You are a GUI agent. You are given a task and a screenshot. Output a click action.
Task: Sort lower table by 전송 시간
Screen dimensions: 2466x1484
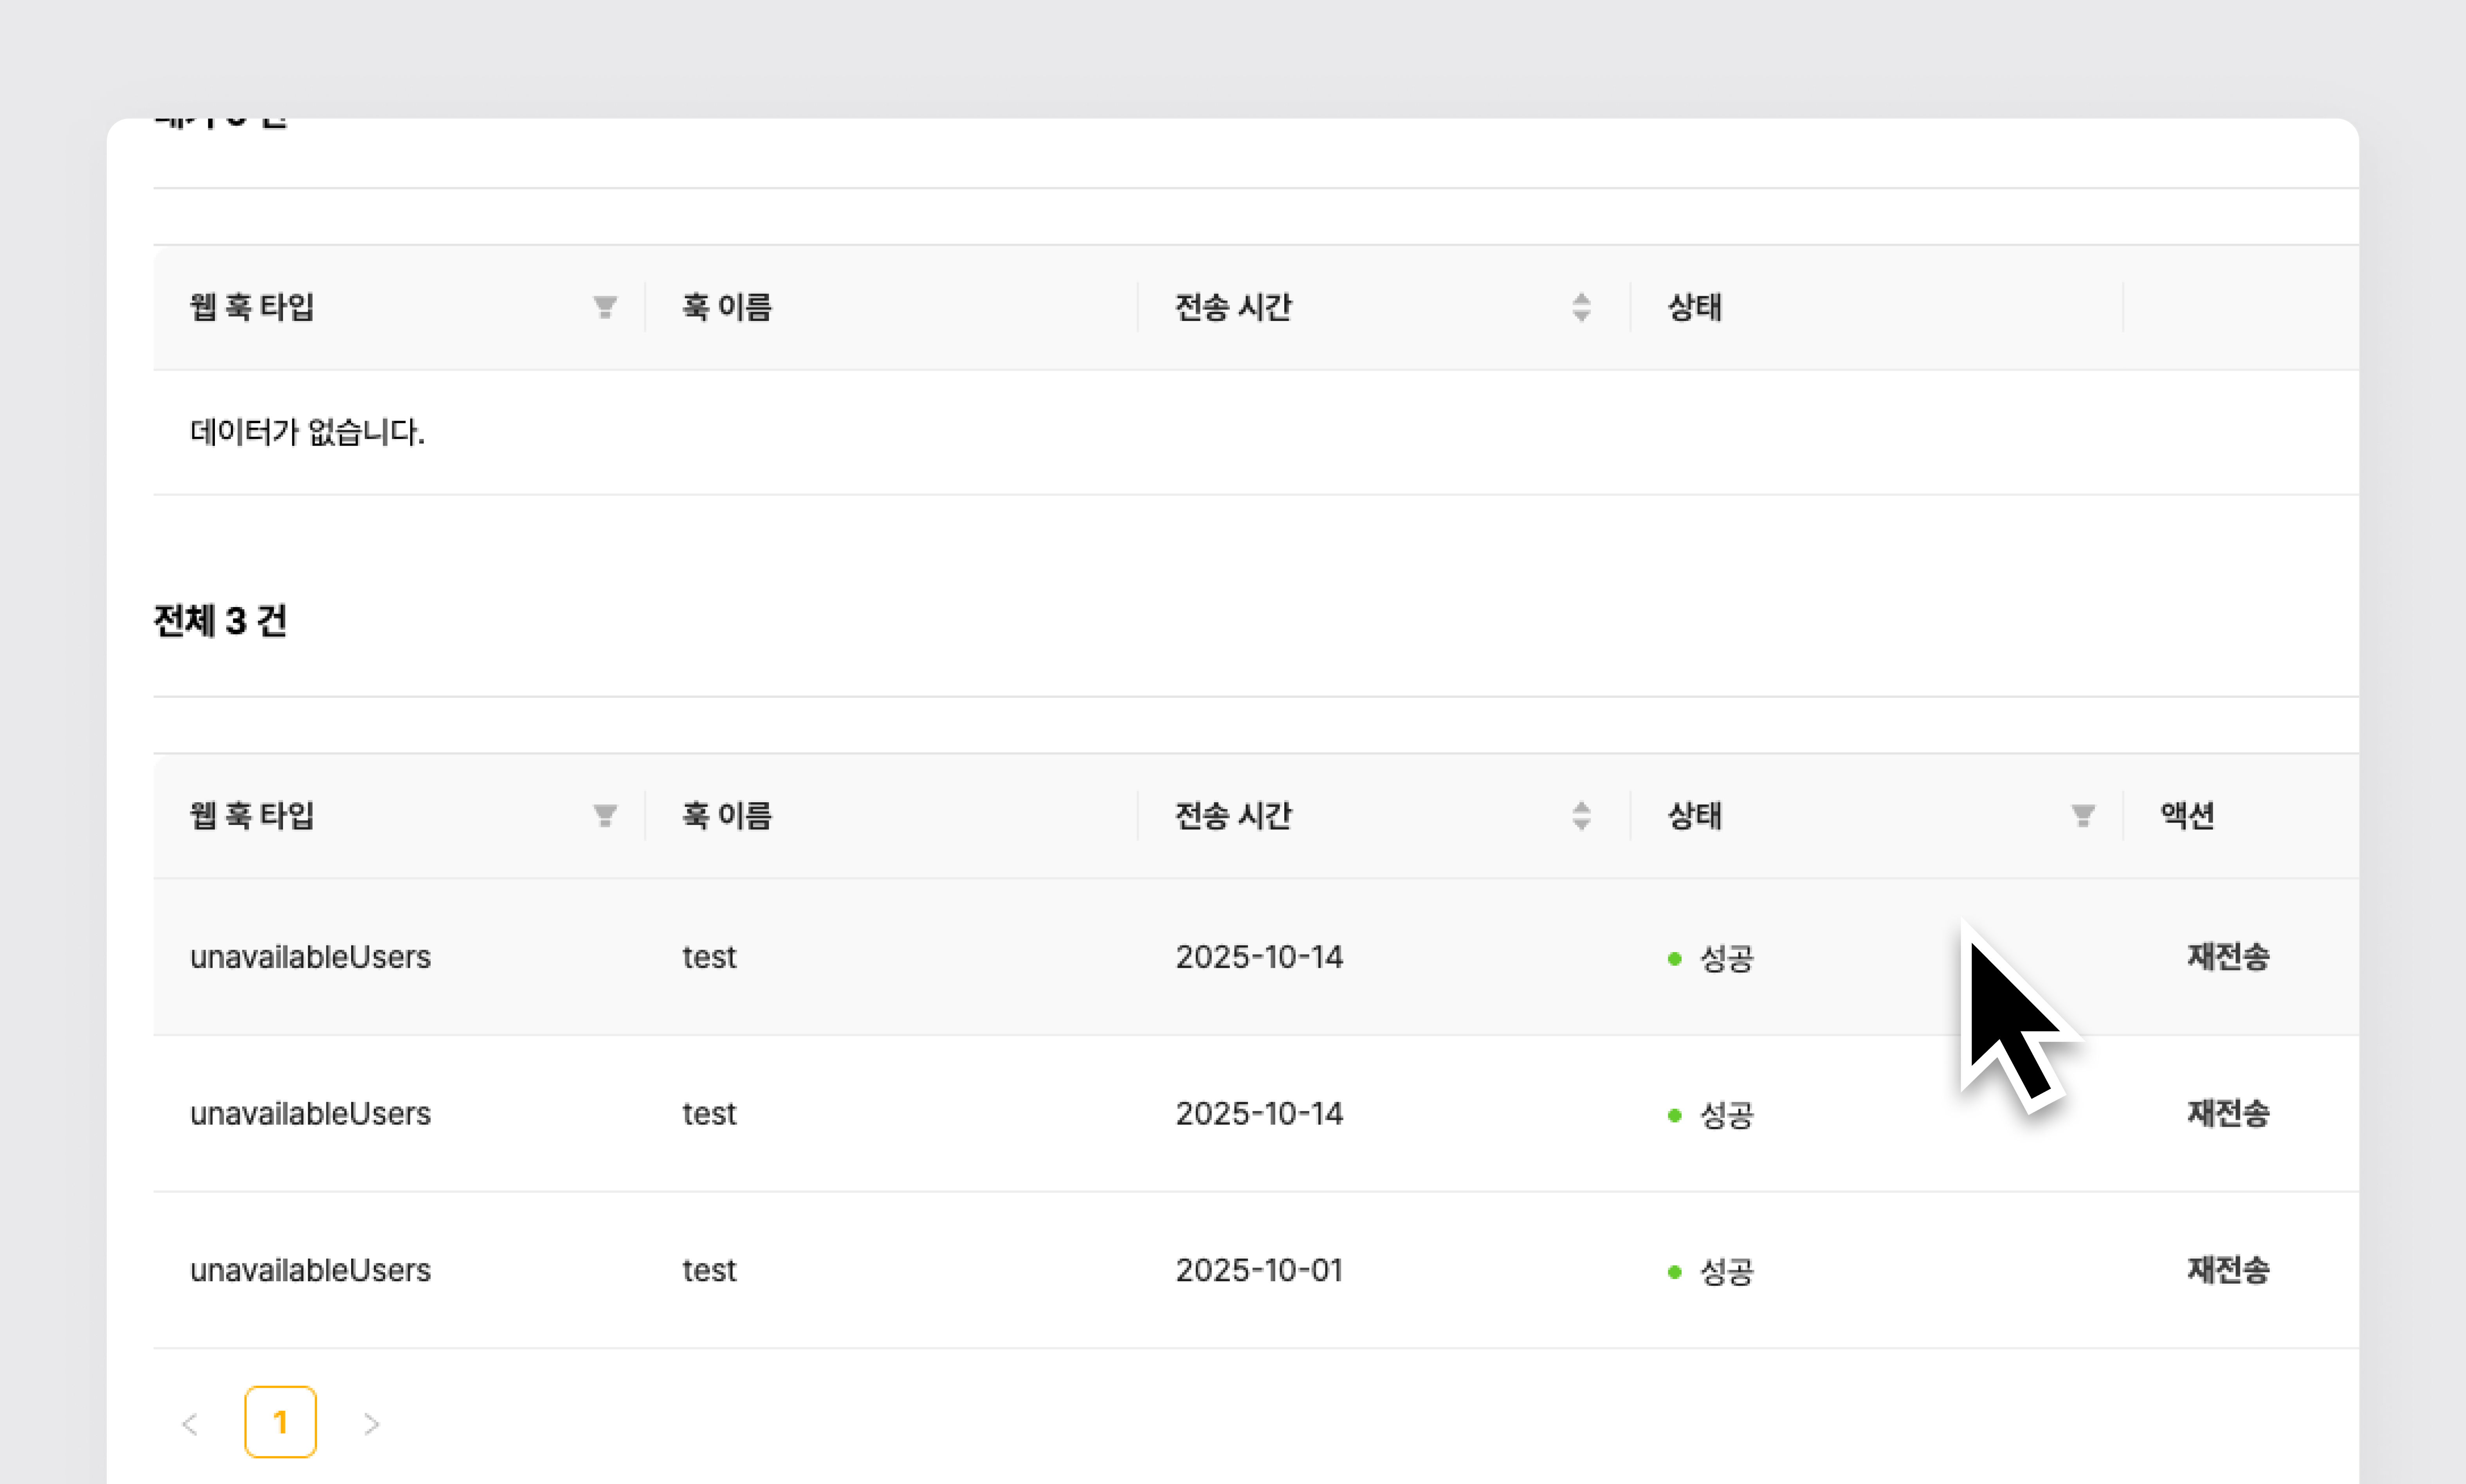[1580, 816]
